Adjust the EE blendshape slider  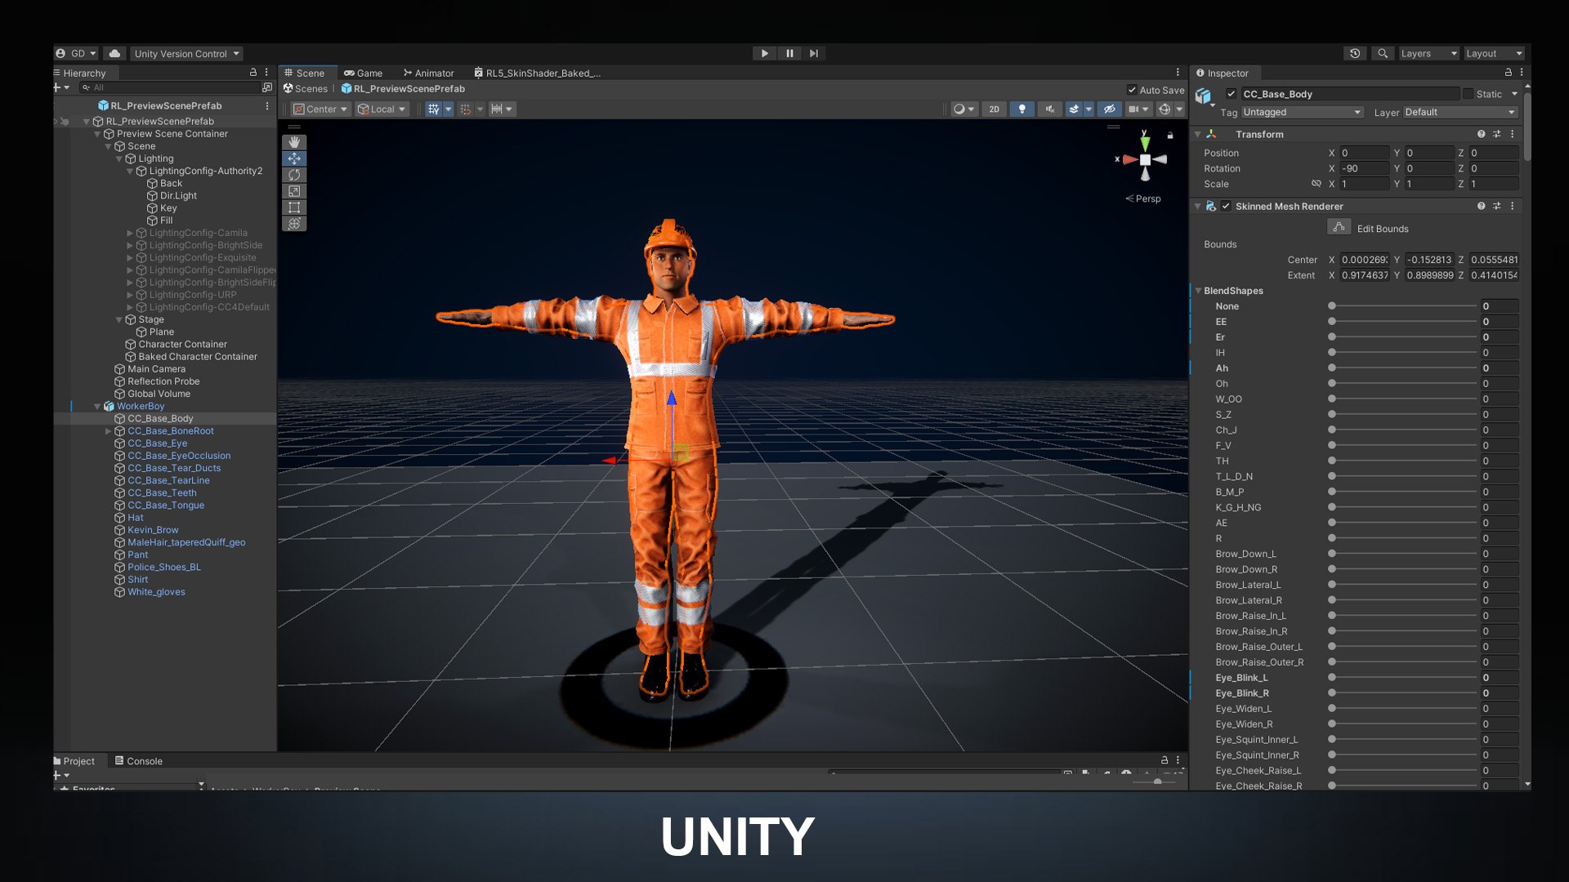(x=1404, y=322)
